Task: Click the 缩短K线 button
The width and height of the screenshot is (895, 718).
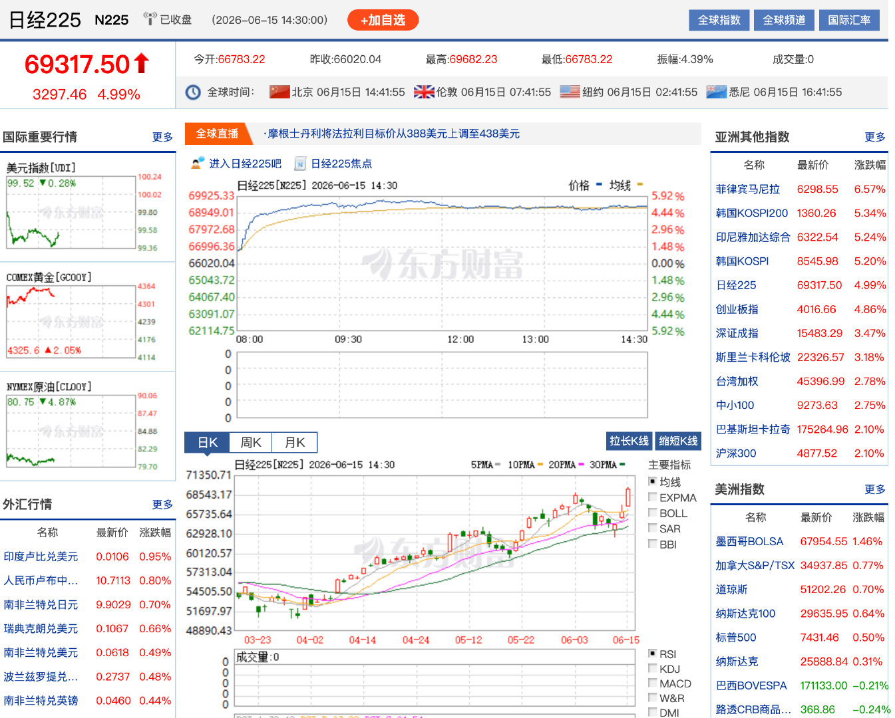Action: pyautogui.click(x=678, y=441)
